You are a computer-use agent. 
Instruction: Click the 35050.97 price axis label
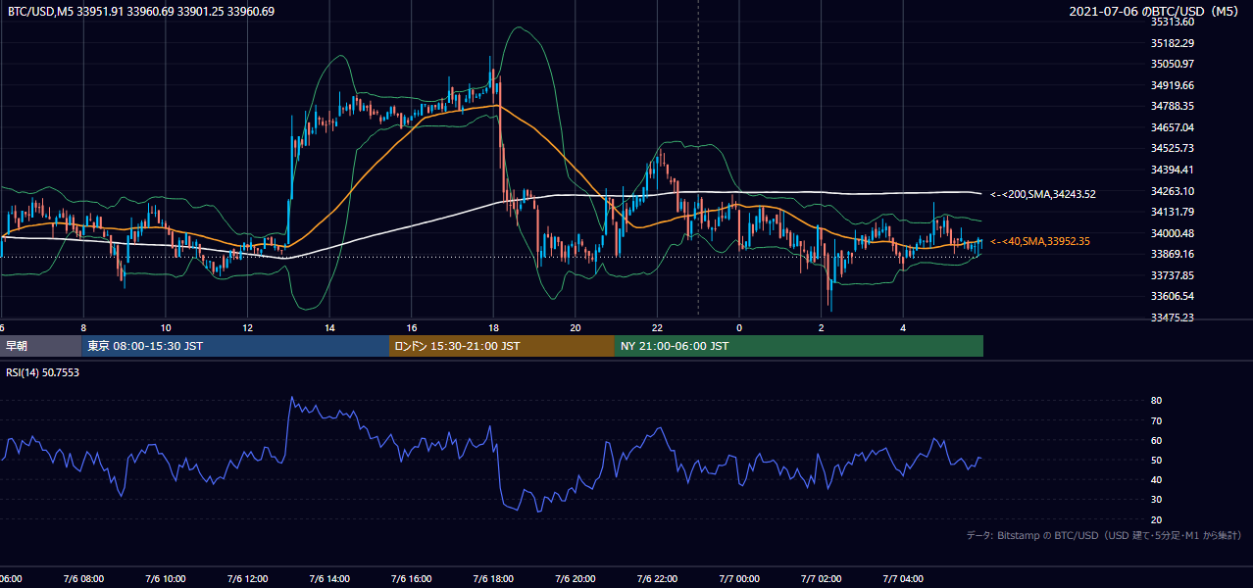1173,64
